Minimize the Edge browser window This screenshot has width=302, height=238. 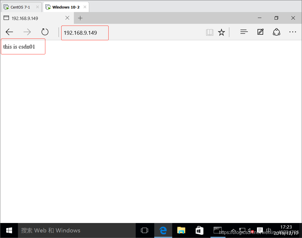(259, 18)
